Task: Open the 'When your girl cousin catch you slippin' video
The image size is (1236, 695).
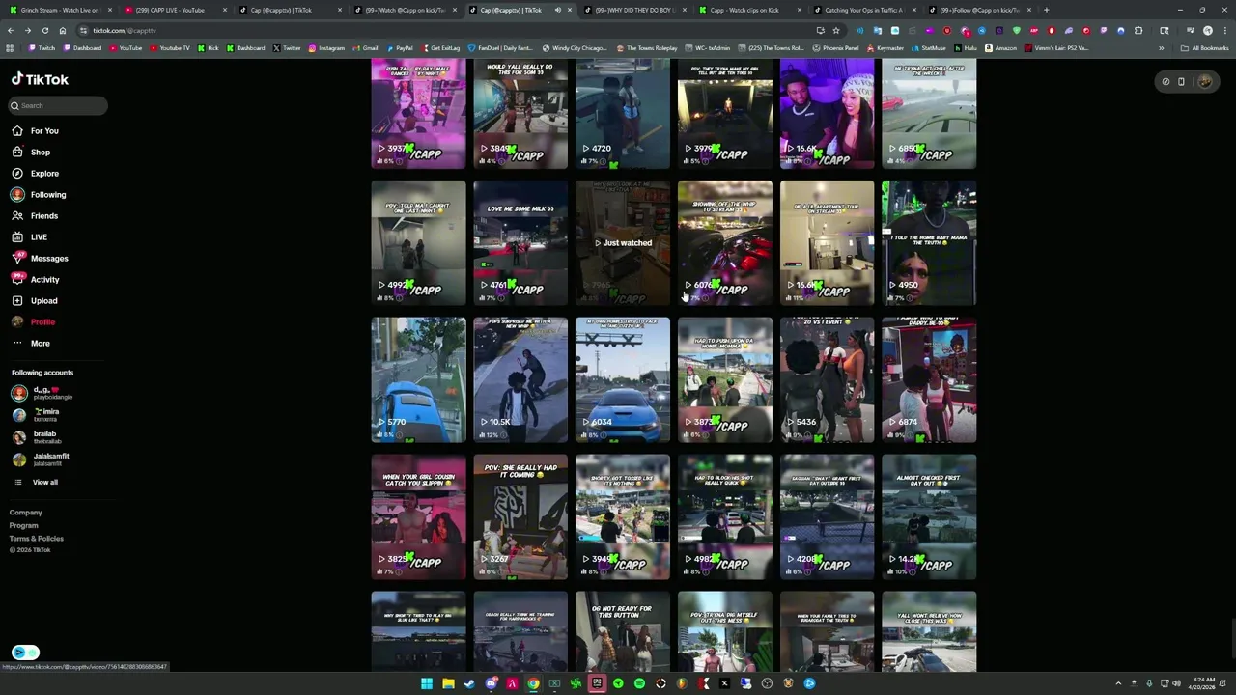Action: pyautogui.click(x=418, y=516)
